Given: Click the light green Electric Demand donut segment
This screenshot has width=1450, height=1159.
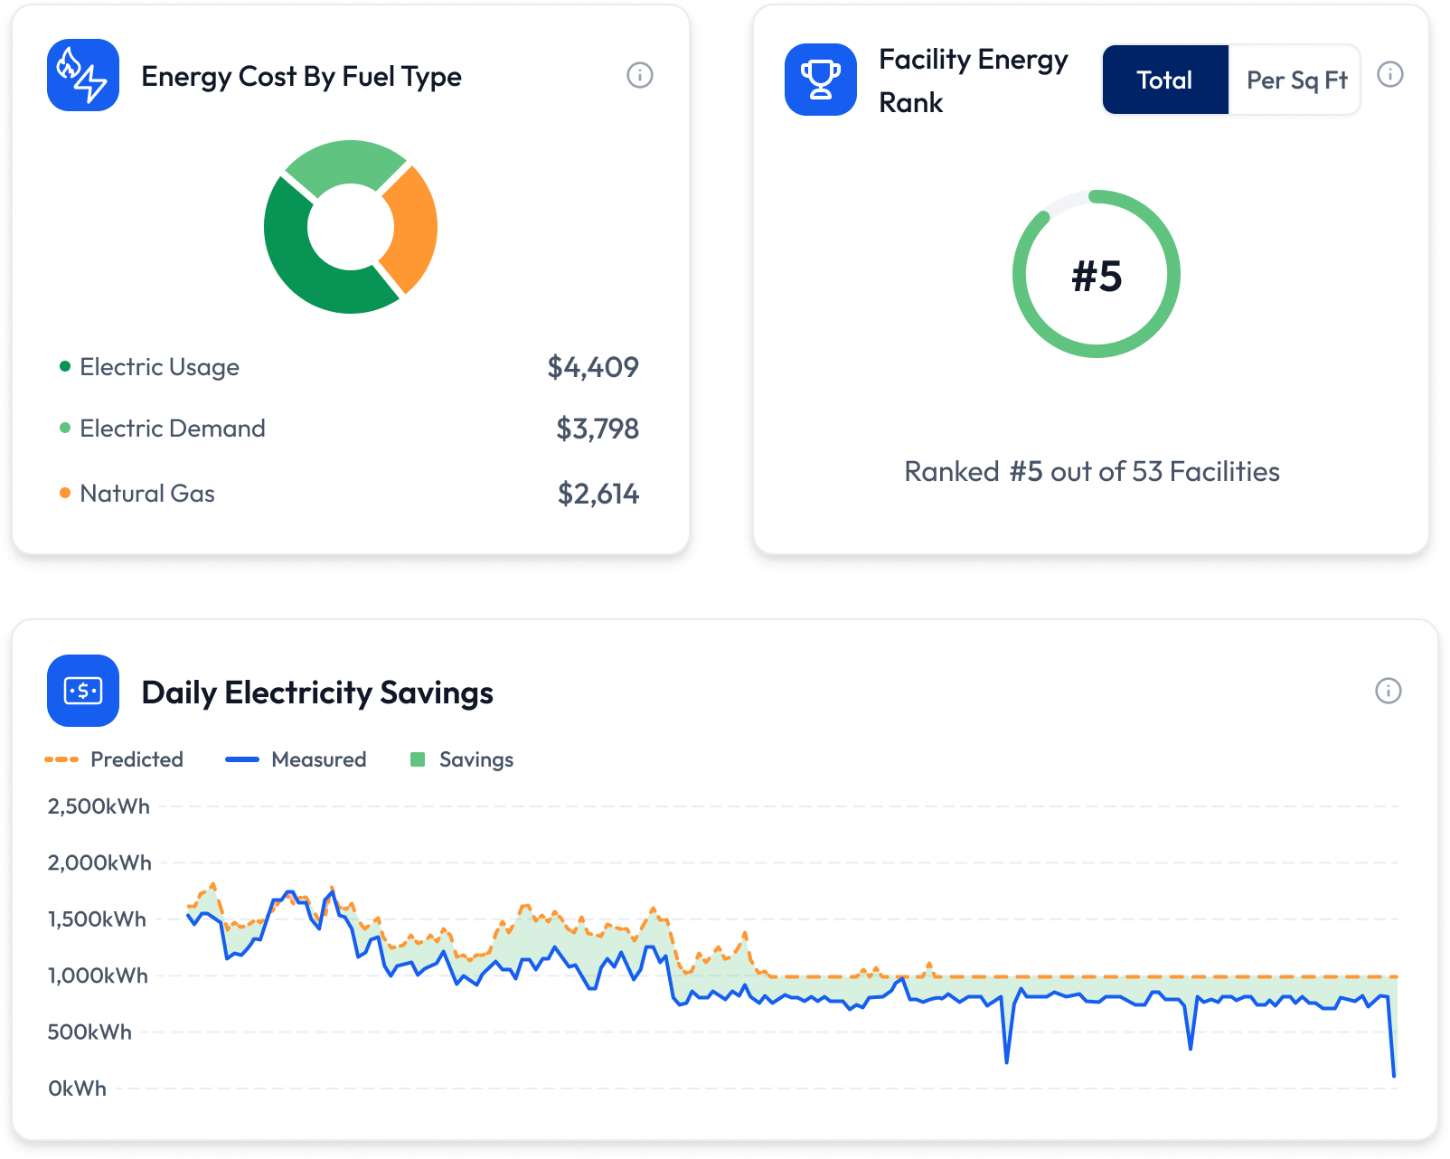Looking at the screenshot, I should point(346,163).
